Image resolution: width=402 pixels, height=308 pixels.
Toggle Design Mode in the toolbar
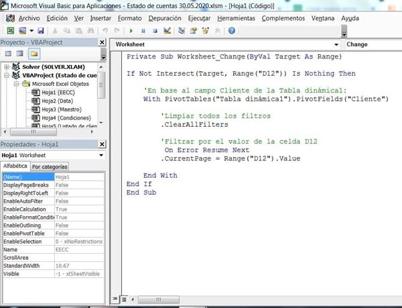point(168,31)
